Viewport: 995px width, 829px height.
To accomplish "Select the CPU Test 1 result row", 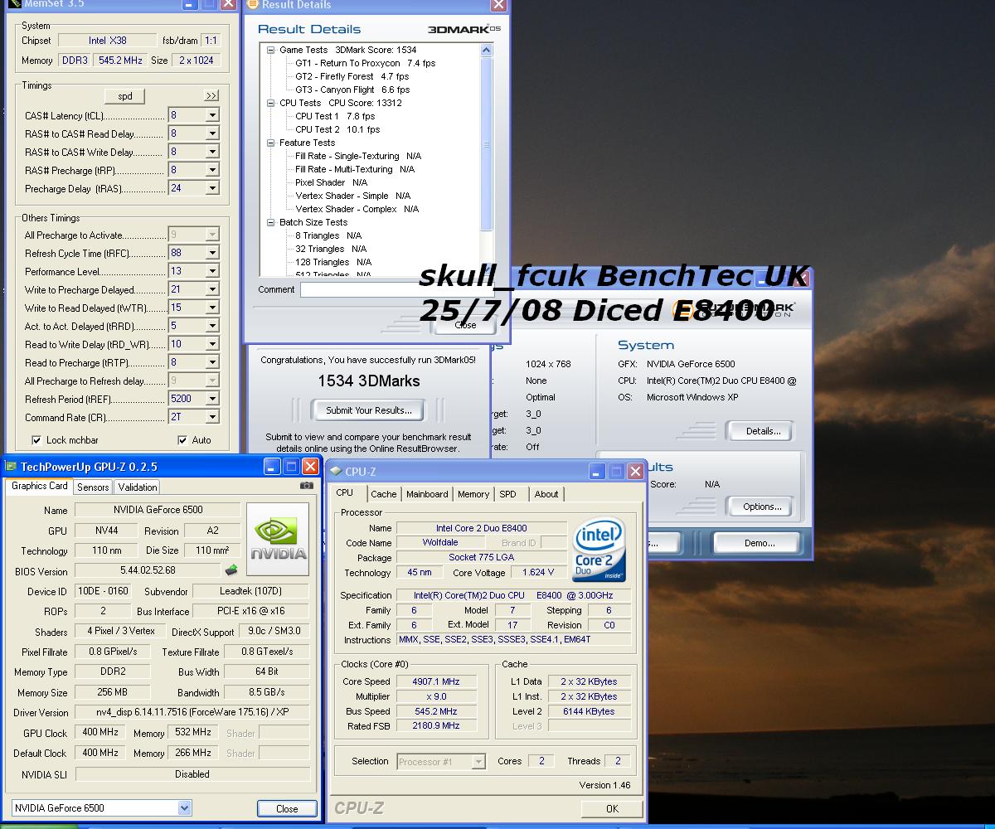I will click(x=335, y=116).
